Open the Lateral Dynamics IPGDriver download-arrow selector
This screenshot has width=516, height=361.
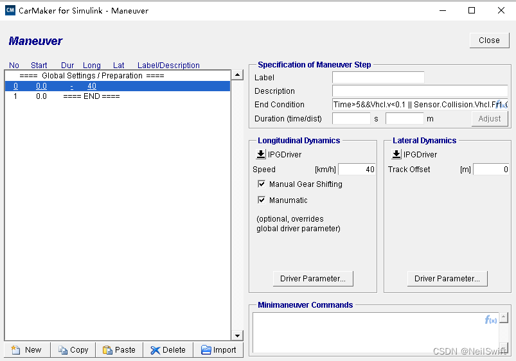[x=396, y=154]
